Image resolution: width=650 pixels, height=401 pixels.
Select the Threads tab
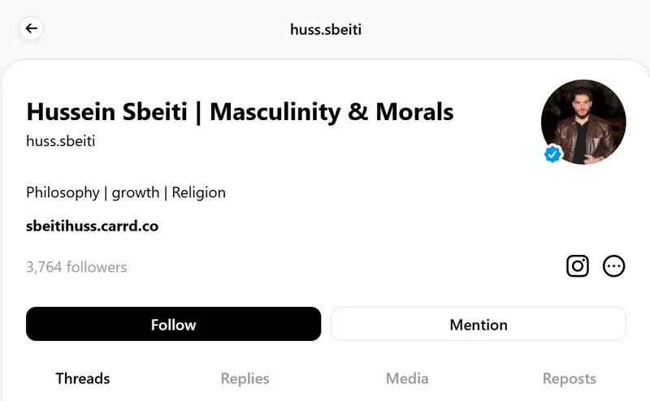click(83, 378)
